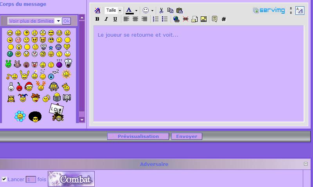The height and width of the screenshot is (187, 313).
Task: Toggle the Lancer checkbox
Action: tap(4, 179)
